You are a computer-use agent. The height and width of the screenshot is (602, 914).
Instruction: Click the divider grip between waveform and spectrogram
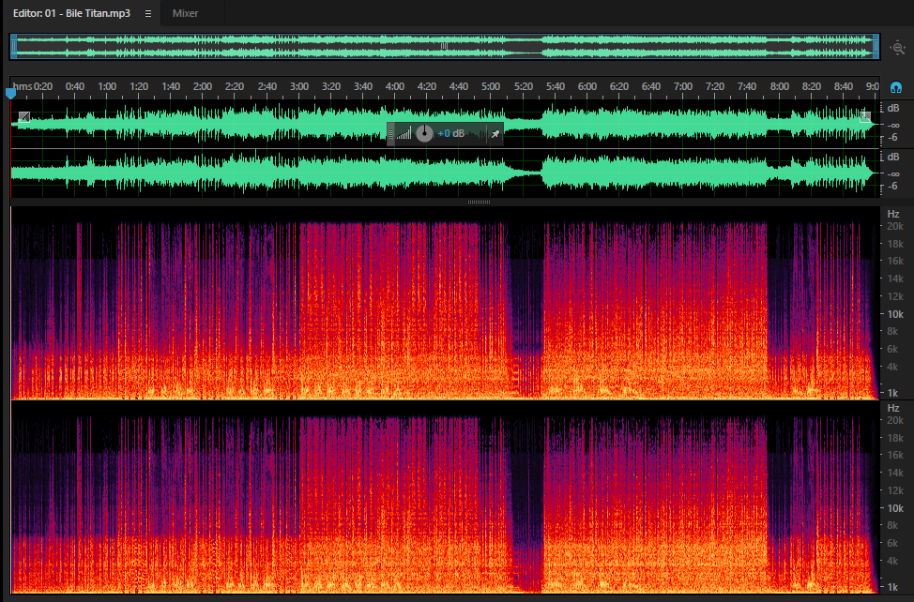(480, 202)
